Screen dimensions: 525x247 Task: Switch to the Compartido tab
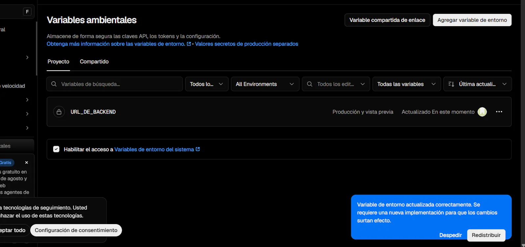pos(94,62)
